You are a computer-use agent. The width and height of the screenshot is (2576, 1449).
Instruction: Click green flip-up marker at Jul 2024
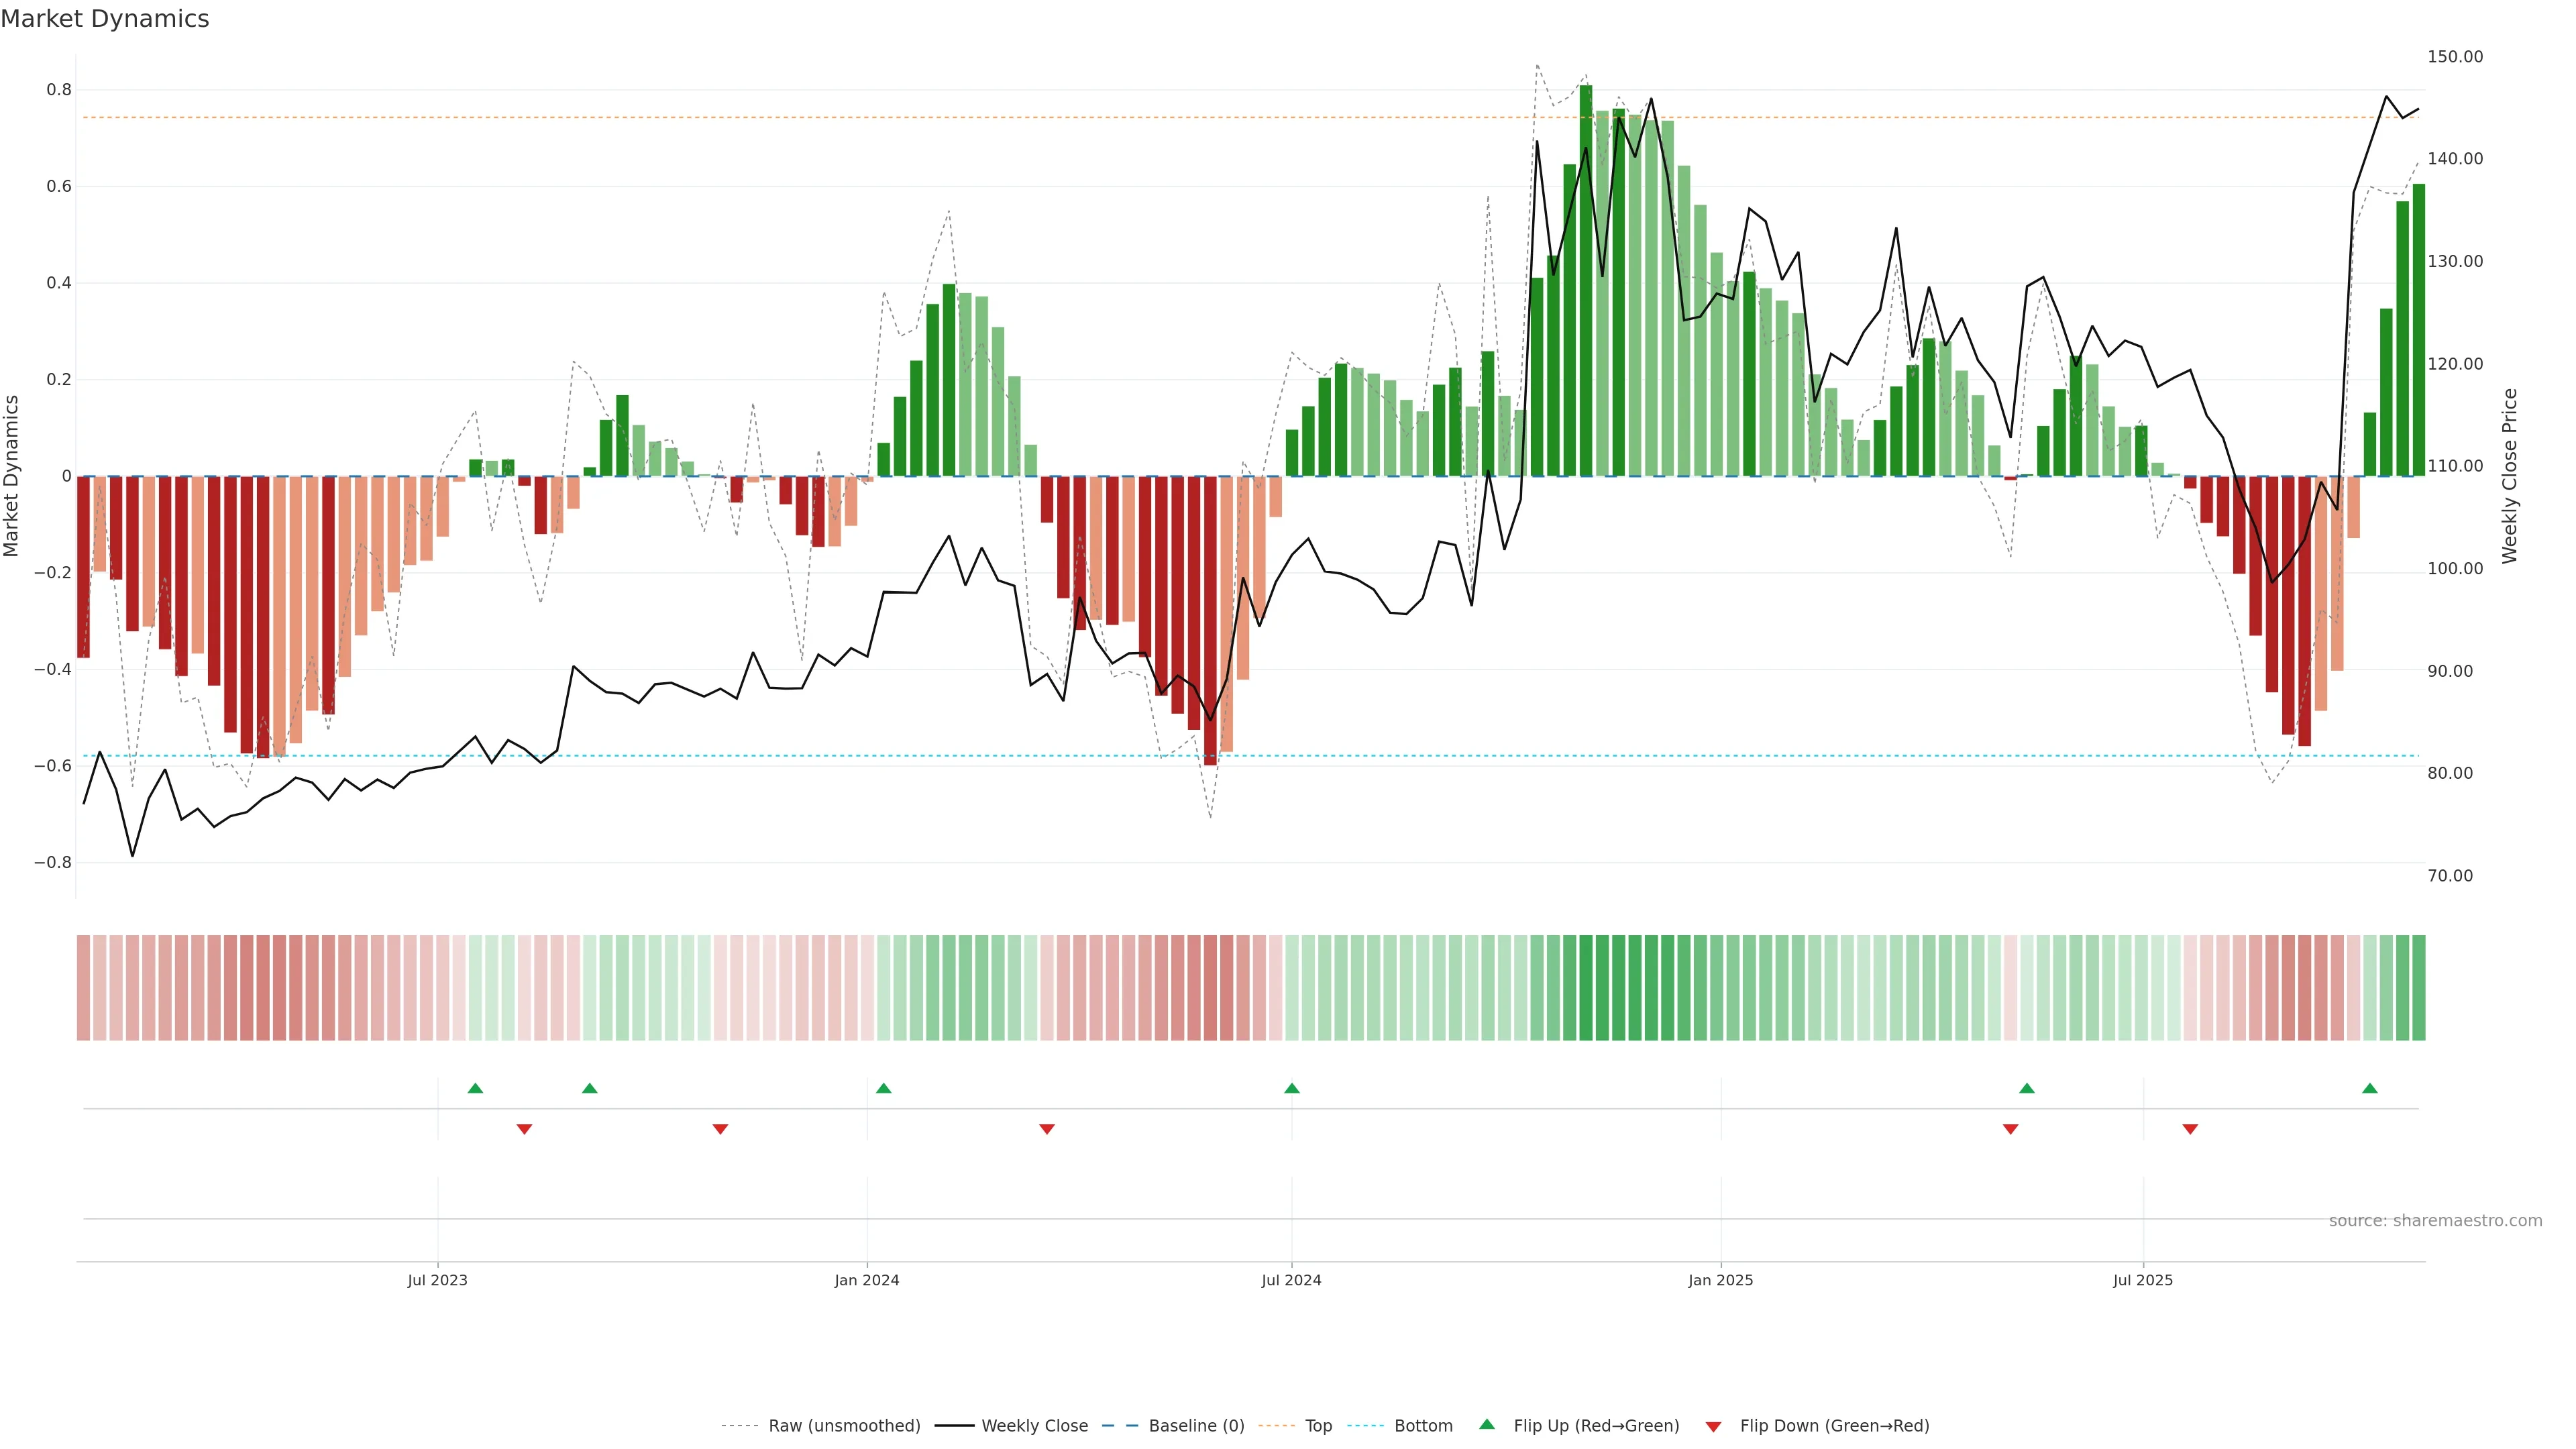pyautogui.click(x=1291, y=1088)
